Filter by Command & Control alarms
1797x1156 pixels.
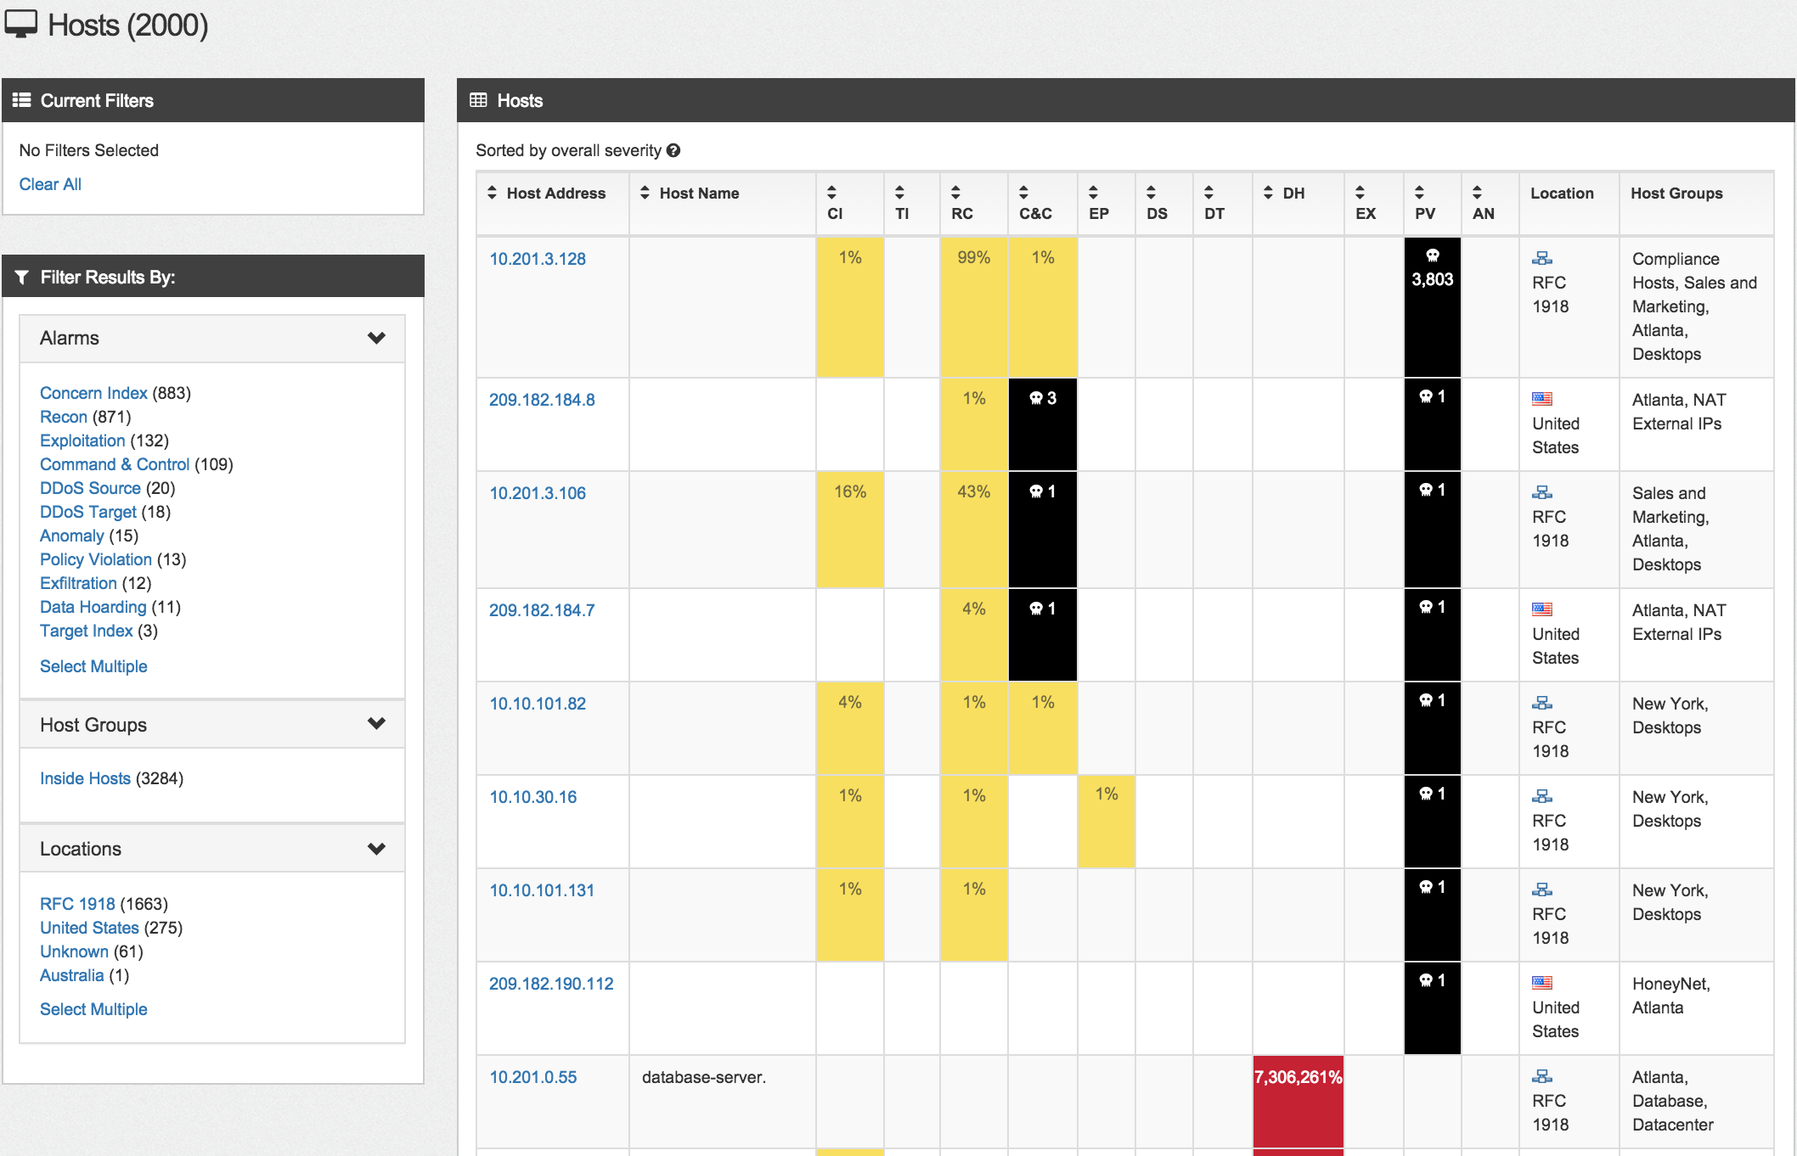[x=115, y=464]
